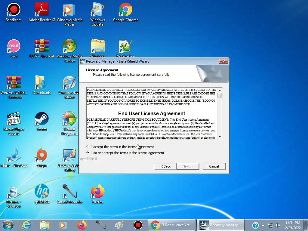This screenshot has height=231, width=308.
Task: Open Windows Explorer from the taskbar
Action: pos(45,225)
